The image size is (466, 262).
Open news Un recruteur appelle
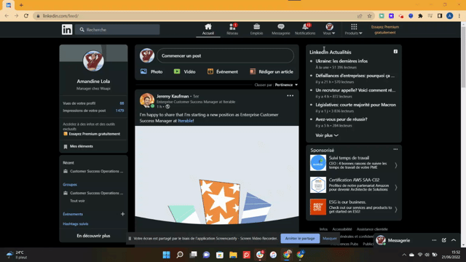pos(355,90)
